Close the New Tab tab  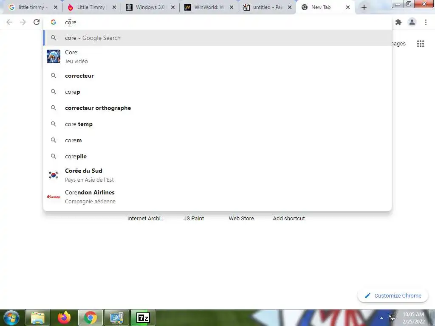click(x=348, y=8)
